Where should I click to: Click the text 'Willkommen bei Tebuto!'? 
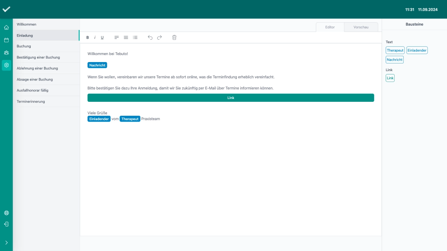pos(108,54)
